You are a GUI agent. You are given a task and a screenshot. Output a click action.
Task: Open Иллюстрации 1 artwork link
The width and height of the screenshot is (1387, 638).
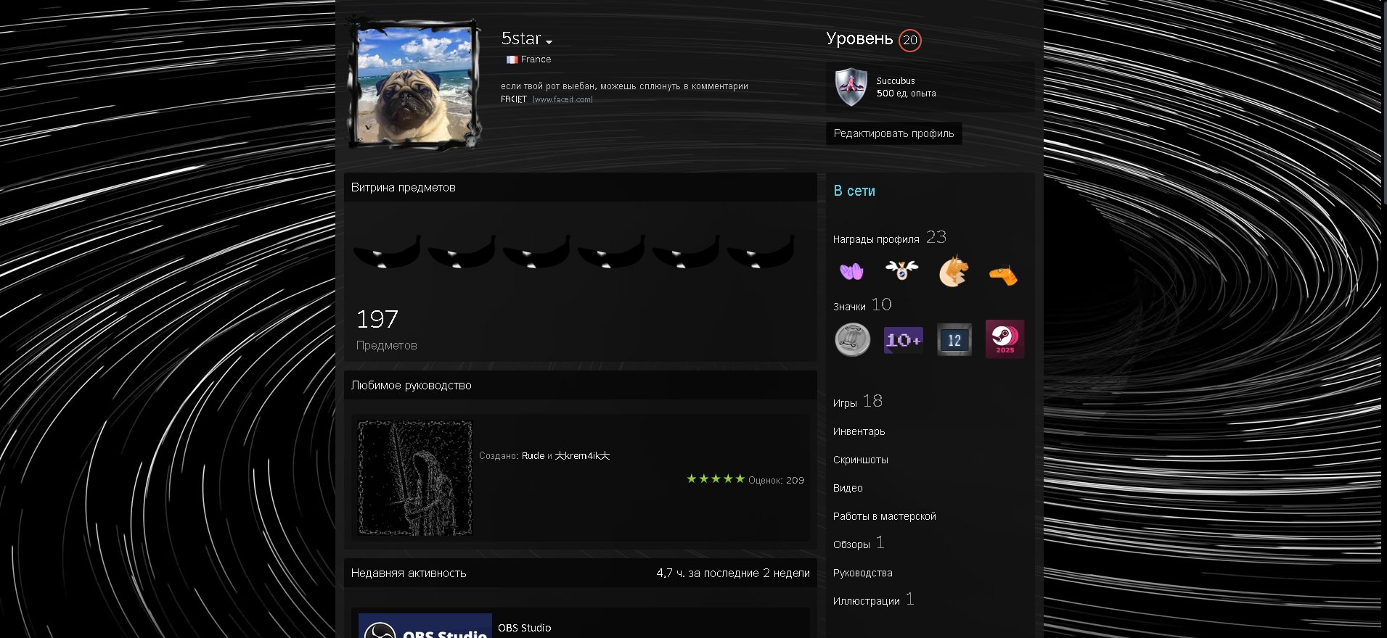coord(873,599)
